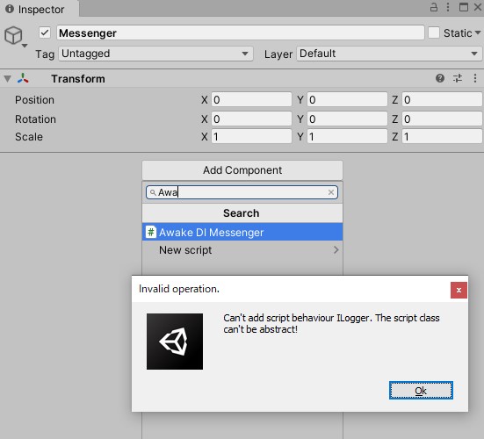
Task: Click the Scale X value field
Action: pos(251,136)
